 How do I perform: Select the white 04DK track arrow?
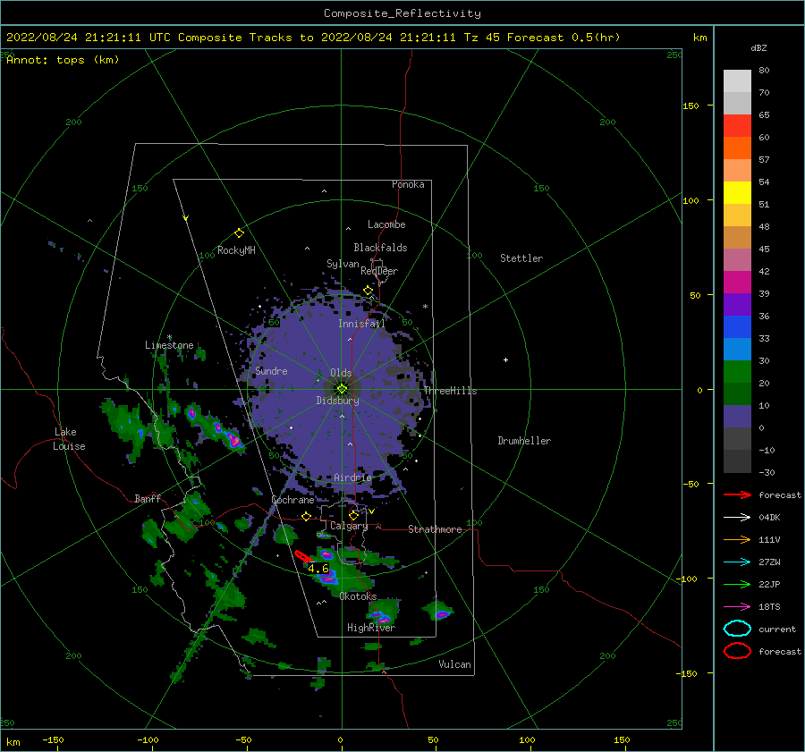coord(737,517)
